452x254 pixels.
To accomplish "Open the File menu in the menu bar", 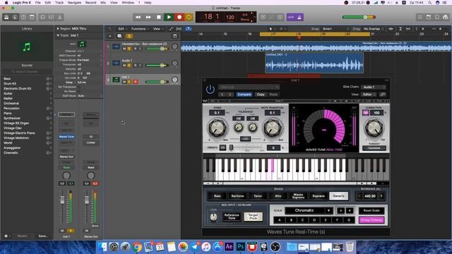I will (37, 3).
